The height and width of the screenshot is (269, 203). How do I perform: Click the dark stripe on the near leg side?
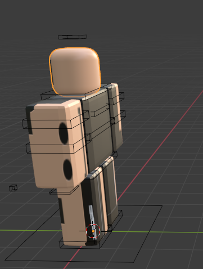coord(61,211)
